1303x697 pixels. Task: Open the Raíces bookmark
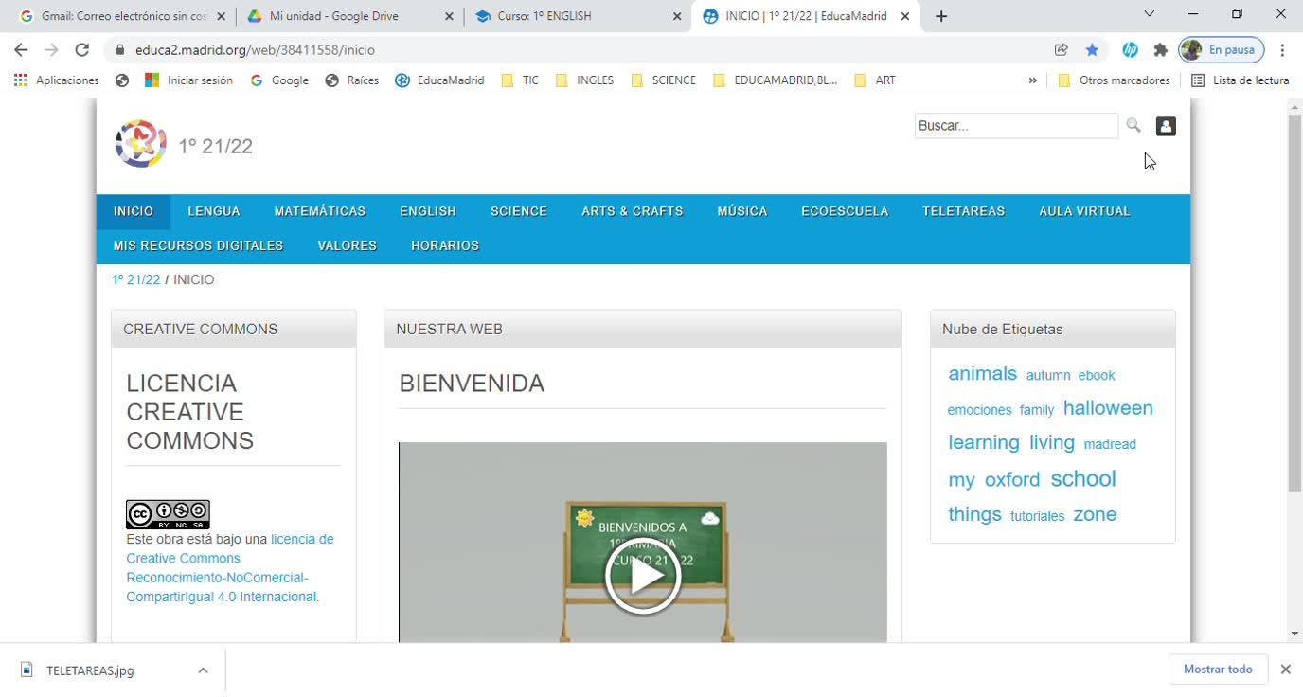(x=351, y=80)
